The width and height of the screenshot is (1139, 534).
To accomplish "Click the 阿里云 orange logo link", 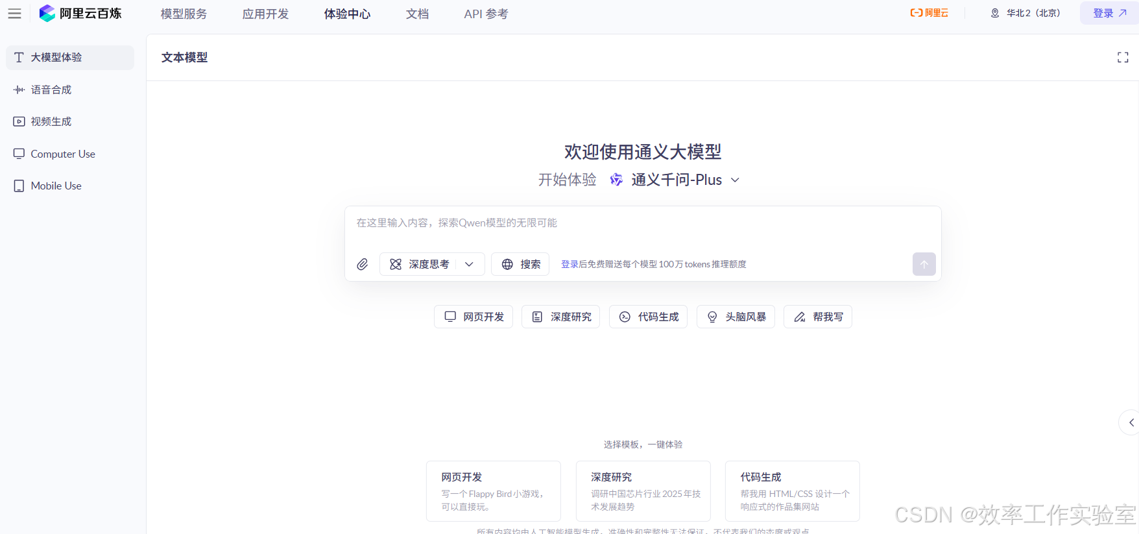I will point(929,13).
